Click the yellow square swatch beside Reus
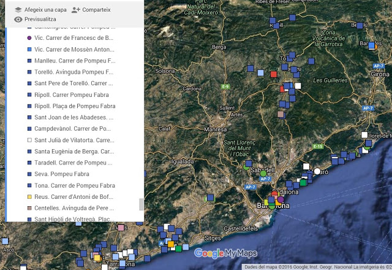 tap(29, 197)
